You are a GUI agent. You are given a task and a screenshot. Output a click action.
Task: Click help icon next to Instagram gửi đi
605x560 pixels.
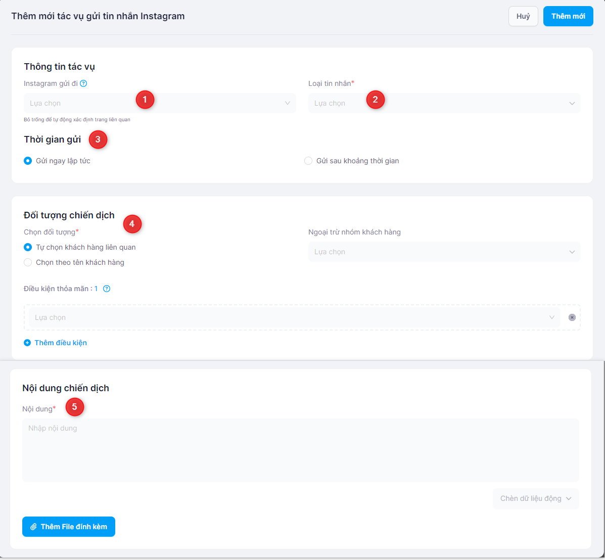click(x=84, y=83)
